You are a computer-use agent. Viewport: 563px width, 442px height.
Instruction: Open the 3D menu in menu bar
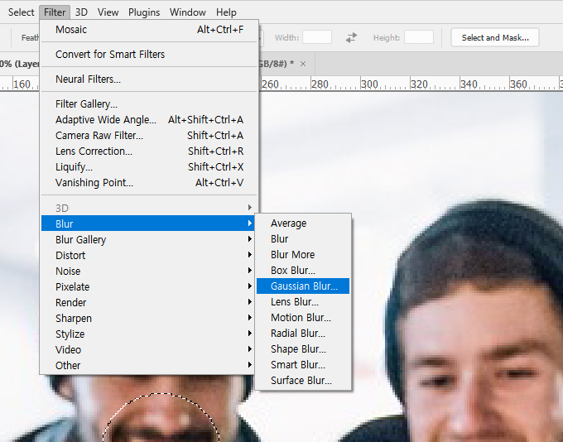[x=81, y=12]
